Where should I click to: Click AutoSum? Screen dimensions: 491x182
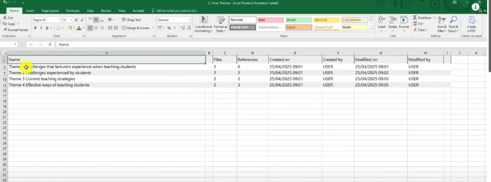[422, 18]
